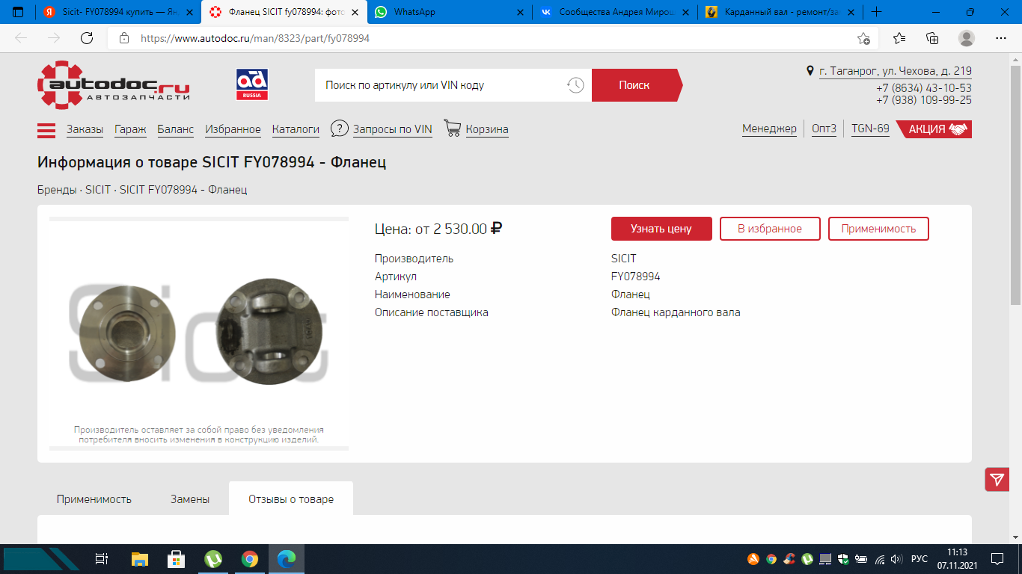
Task: Click the Поиск search button
Action: pos(636,85)
